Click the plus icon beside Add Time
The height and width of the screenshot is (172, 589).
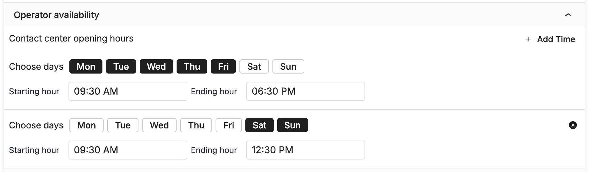(528, 39)
